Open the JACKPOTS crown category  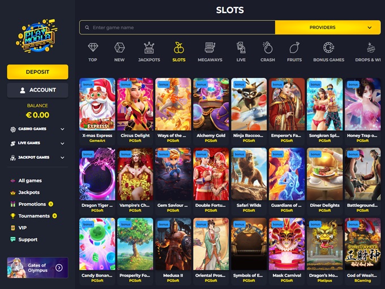tap(149, 48)
